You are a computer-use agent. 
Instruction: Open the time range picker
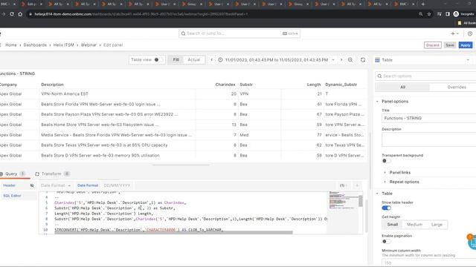coord(276,60)
